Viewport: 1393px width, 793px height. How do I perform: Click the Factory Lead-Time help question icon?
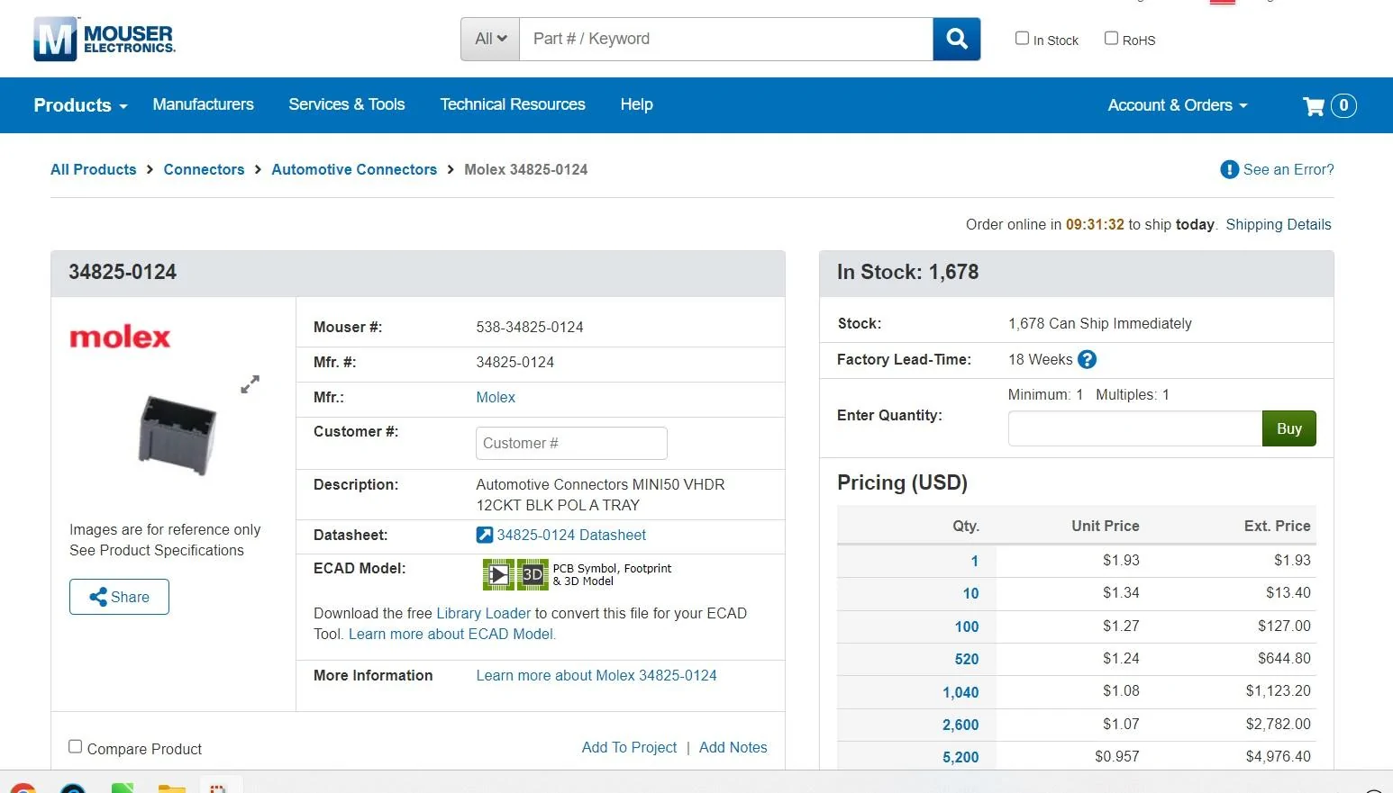click(1088, 360)
